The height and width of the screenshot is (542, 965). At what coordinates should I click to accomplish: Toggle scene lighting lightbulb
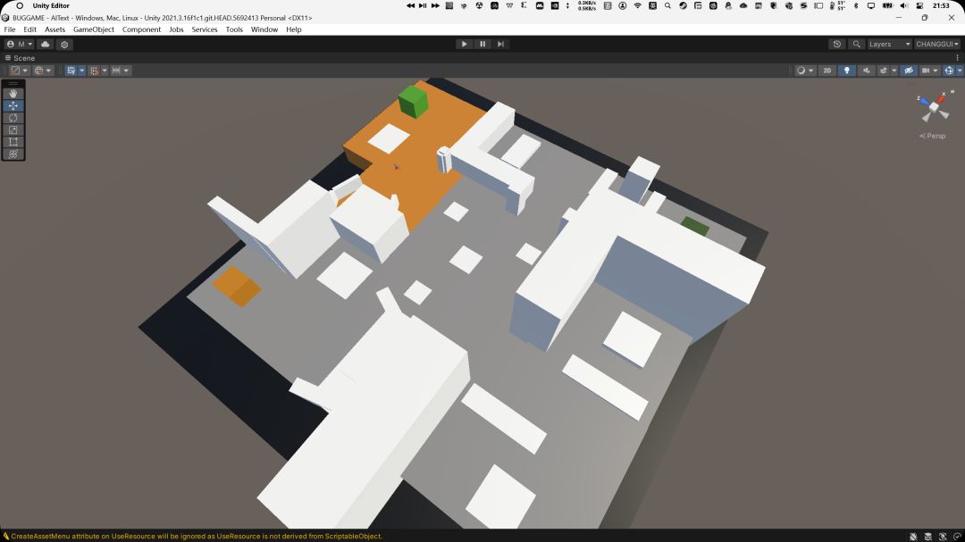[847, 71]
